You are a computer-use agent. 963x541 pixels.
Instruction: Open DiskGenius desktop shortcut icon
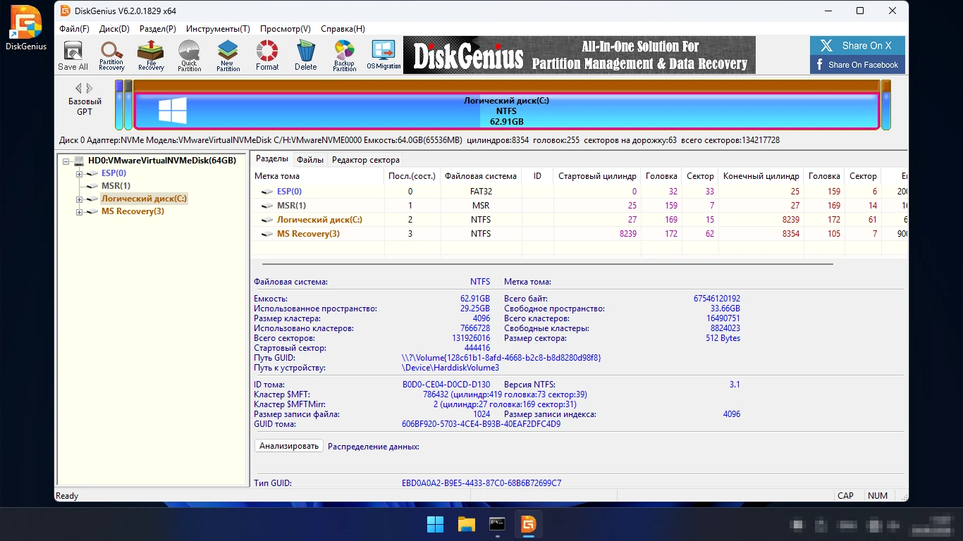26,30
